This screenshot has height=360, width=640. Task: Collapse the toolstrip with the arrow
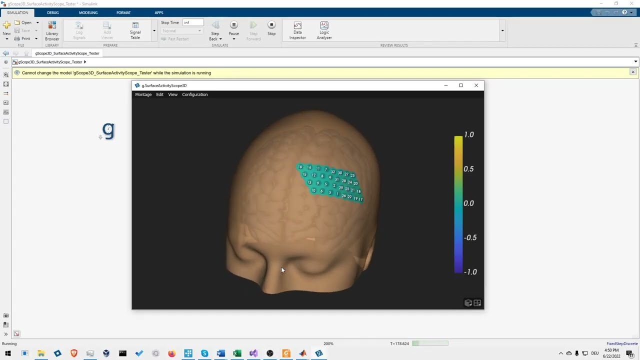635,45
